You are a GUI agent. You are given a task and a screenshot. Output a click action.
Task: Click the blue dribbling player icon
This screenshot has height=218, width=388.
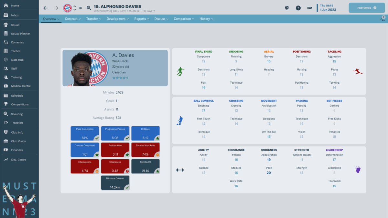[180, 120]
